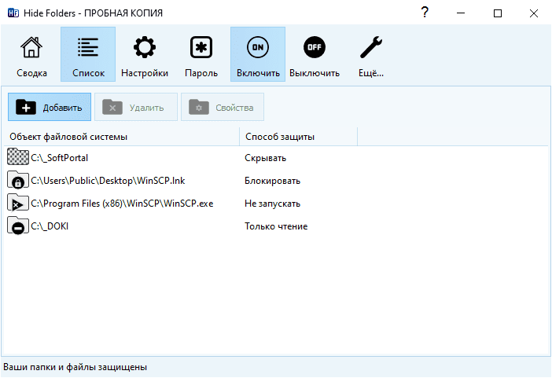Click the Удалить remove button
The width and height of the screenshot is (552, 378).
136,107
